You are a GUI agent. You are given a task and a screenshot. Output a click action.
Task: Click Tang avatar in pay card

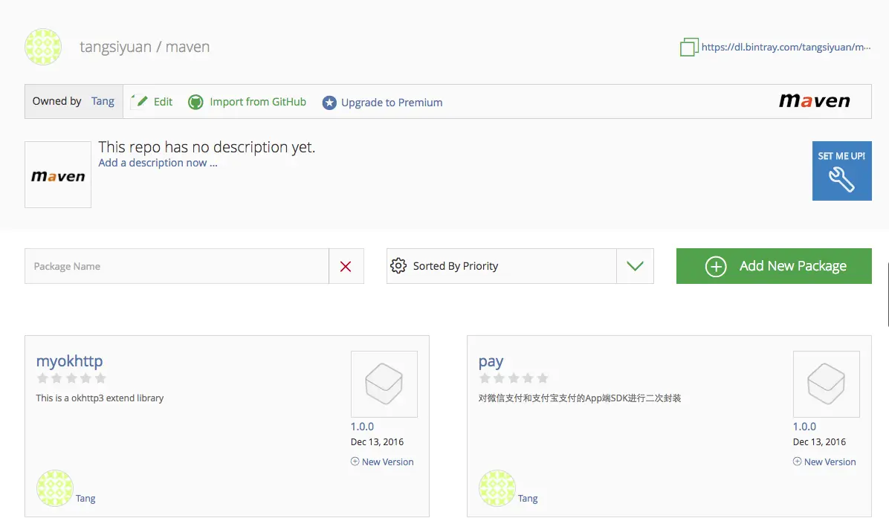497,488
